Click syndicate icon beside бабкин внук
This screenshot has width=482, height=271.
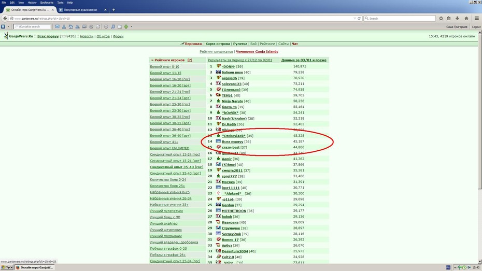[218, 72]
